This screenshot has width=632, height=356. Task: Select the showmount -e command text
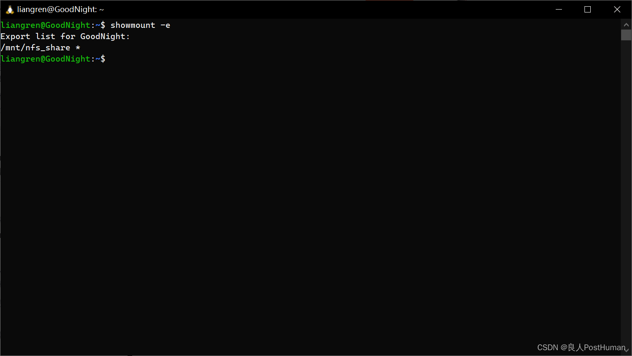(140, 25)
